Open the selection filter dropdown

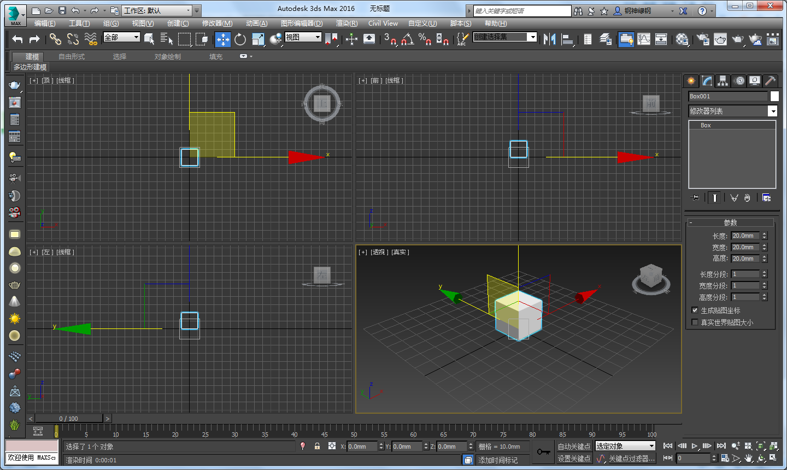pyautogui.click(x=121, y=37)
